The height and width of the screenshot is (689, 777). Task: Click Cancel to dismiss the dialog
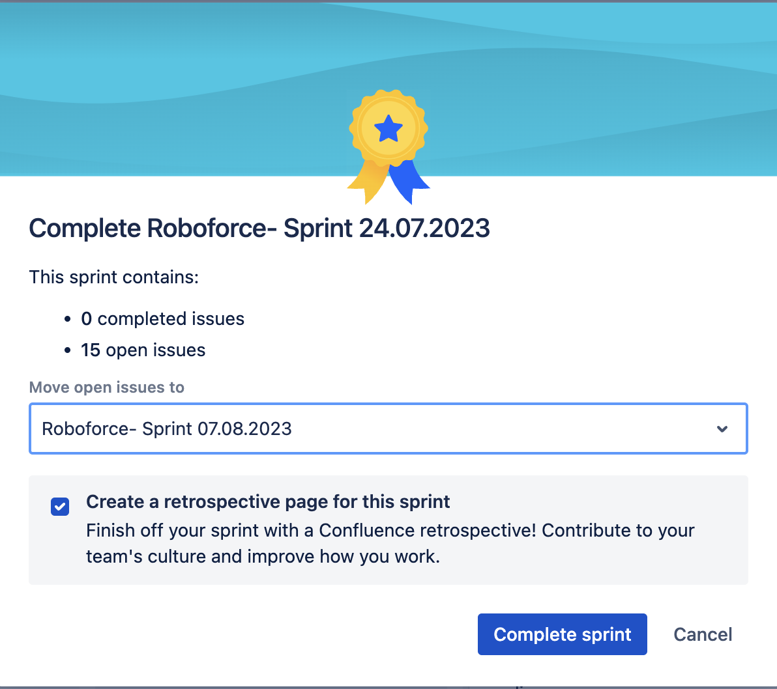click(703, 634)
